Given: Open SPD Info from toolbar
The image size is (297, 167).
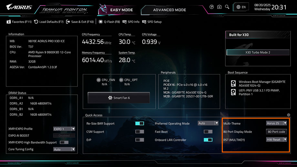Looking at the screenshot, I should (x=125, y=22).
